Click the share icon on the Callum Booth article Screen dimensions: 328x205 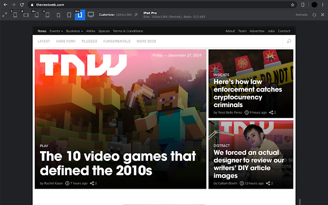[268, 183]
